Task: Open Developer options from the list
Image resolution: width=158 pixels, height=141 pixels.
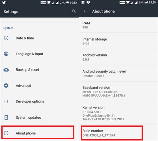Action: pos(39,101)
